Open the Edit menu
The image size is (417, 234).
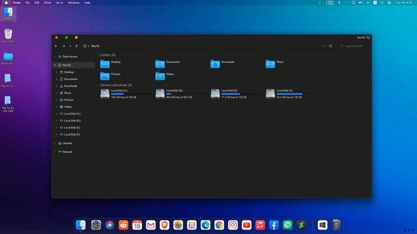coord(36,3)
